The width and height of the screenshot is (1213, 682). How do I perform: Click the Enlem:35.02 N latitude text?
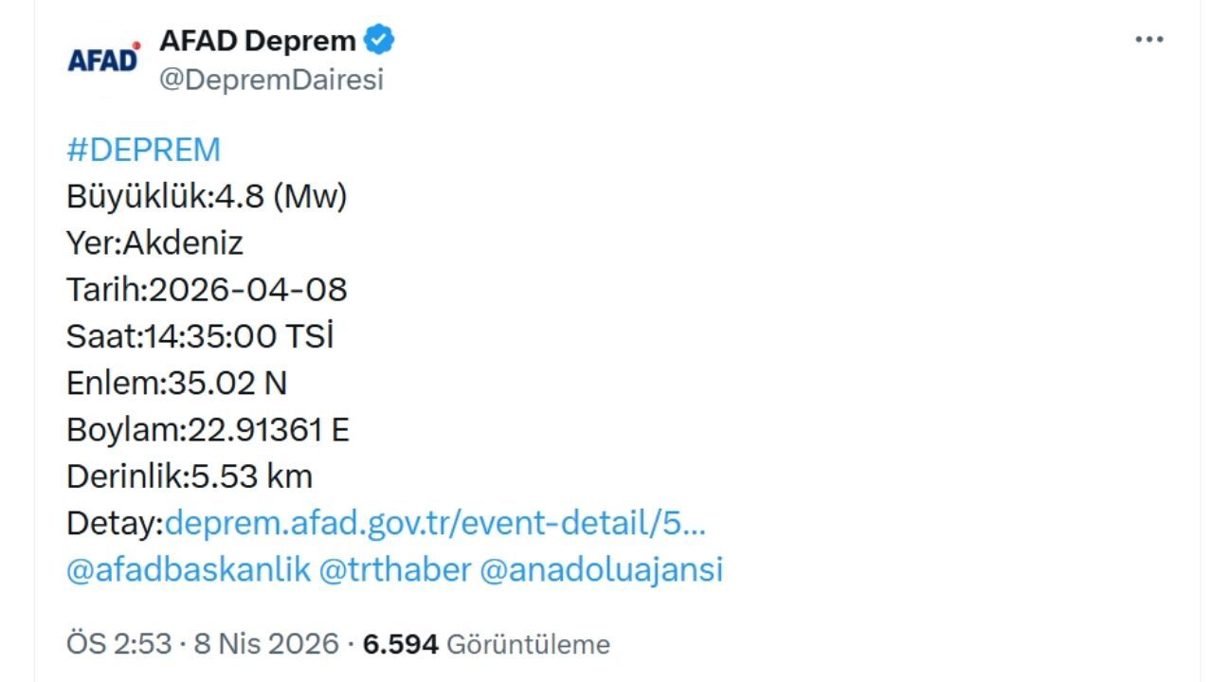pyautogui.click(x=177, y=383)
